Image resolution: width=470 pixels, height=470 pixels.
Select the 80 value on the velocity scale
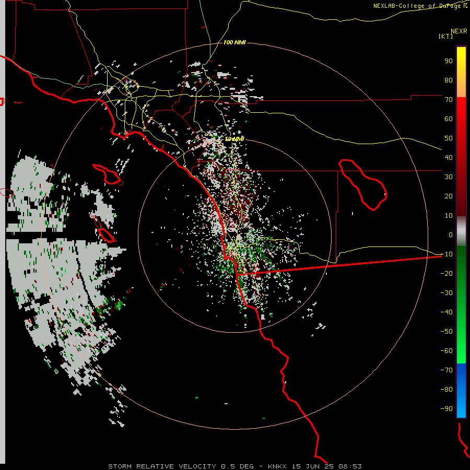tap(449, 80)
